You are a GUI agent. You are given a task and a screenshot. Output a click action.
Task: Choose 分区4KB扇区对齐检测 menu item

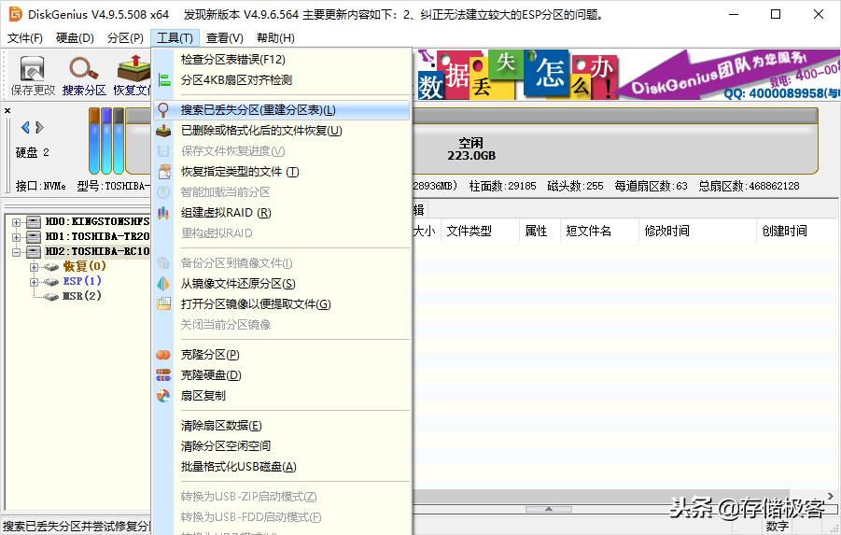point(282,80)
